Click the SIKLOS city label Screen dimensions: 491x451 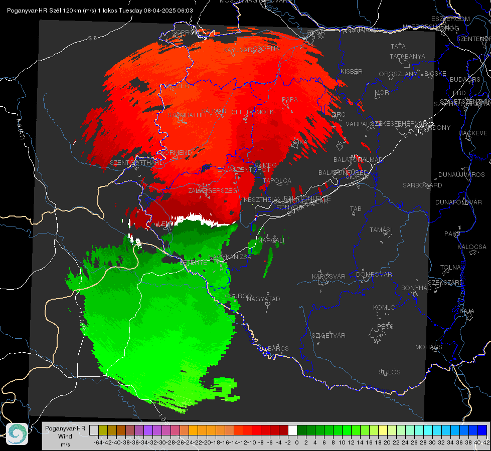point(390,372)
